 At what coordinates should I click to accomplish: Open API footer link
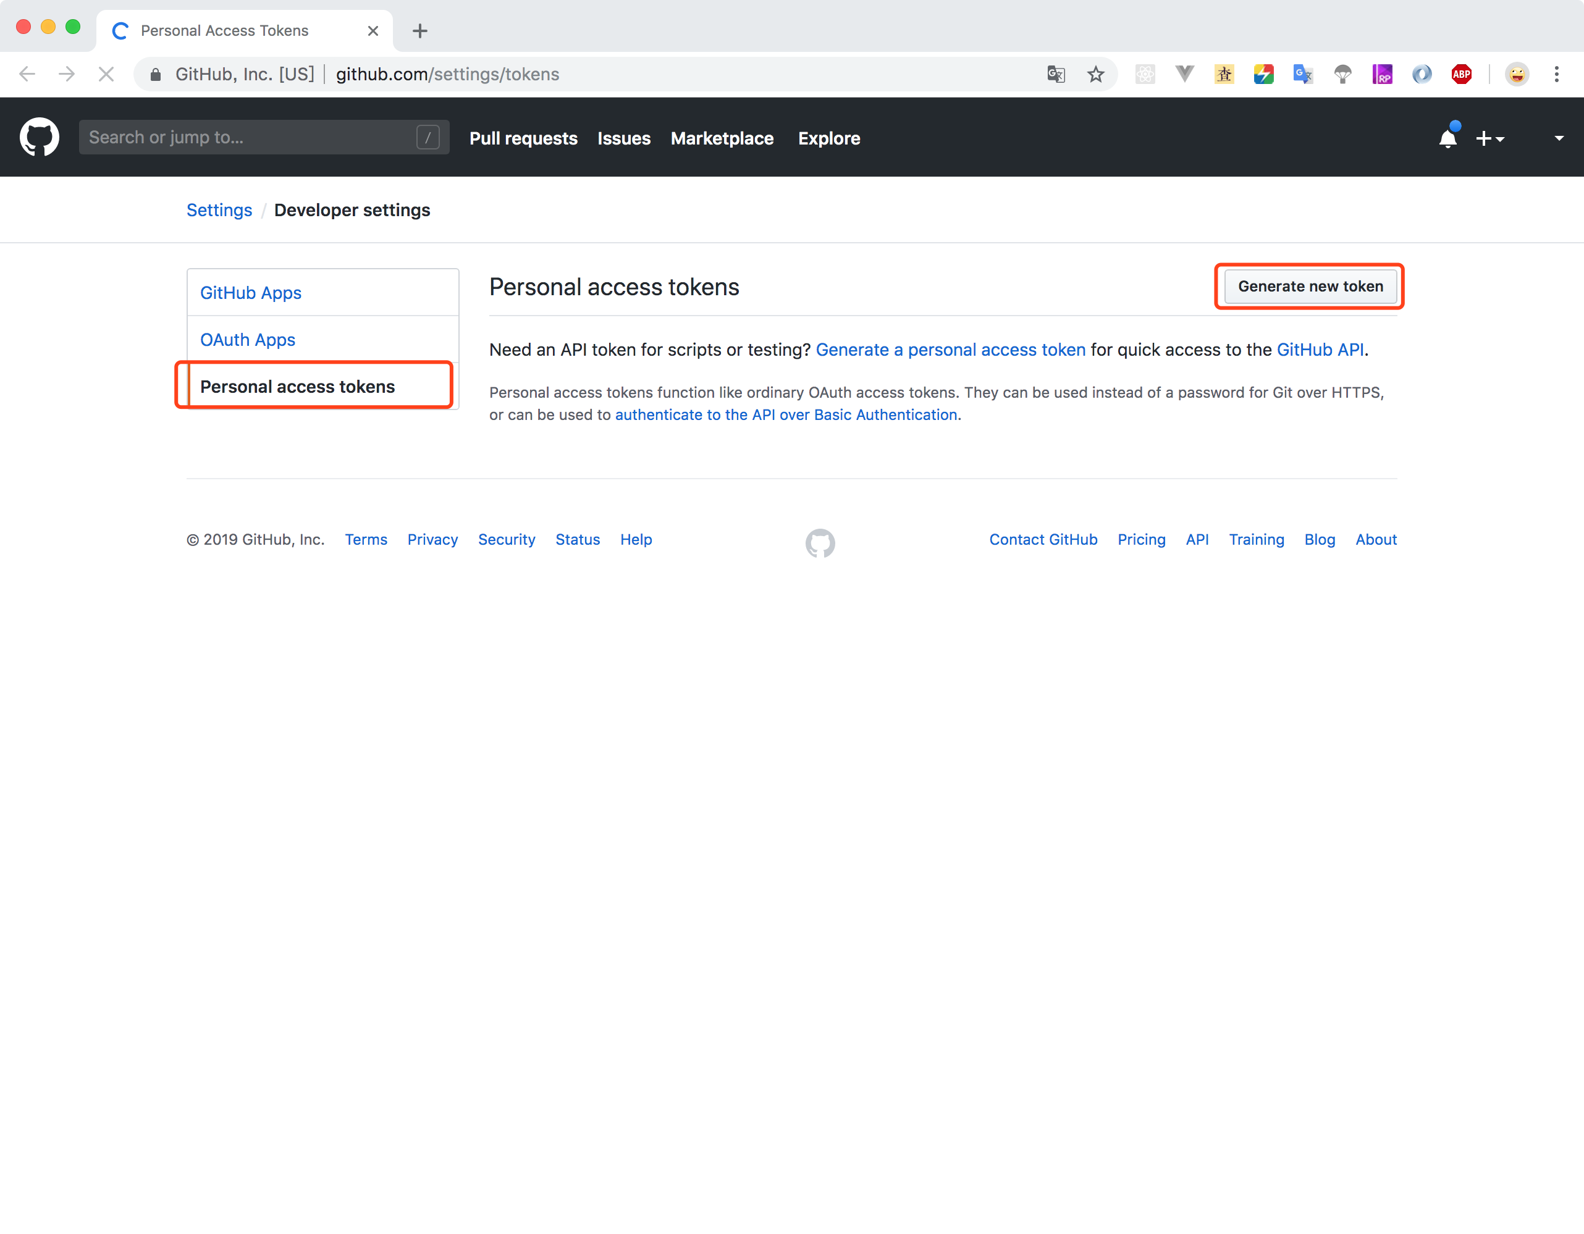[x=1197, y=539]
